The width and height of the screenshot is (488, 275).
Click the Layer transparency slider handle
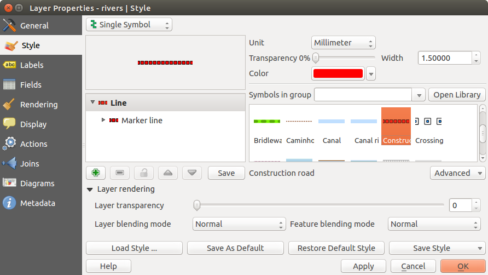tap(197, 205)
